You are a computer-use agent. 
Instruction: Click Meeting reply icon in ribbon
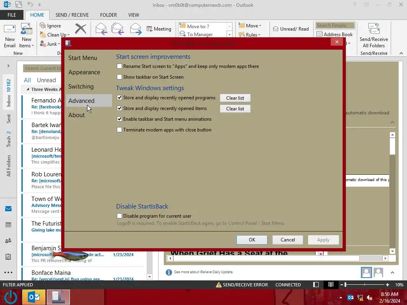tap(159, 29)
